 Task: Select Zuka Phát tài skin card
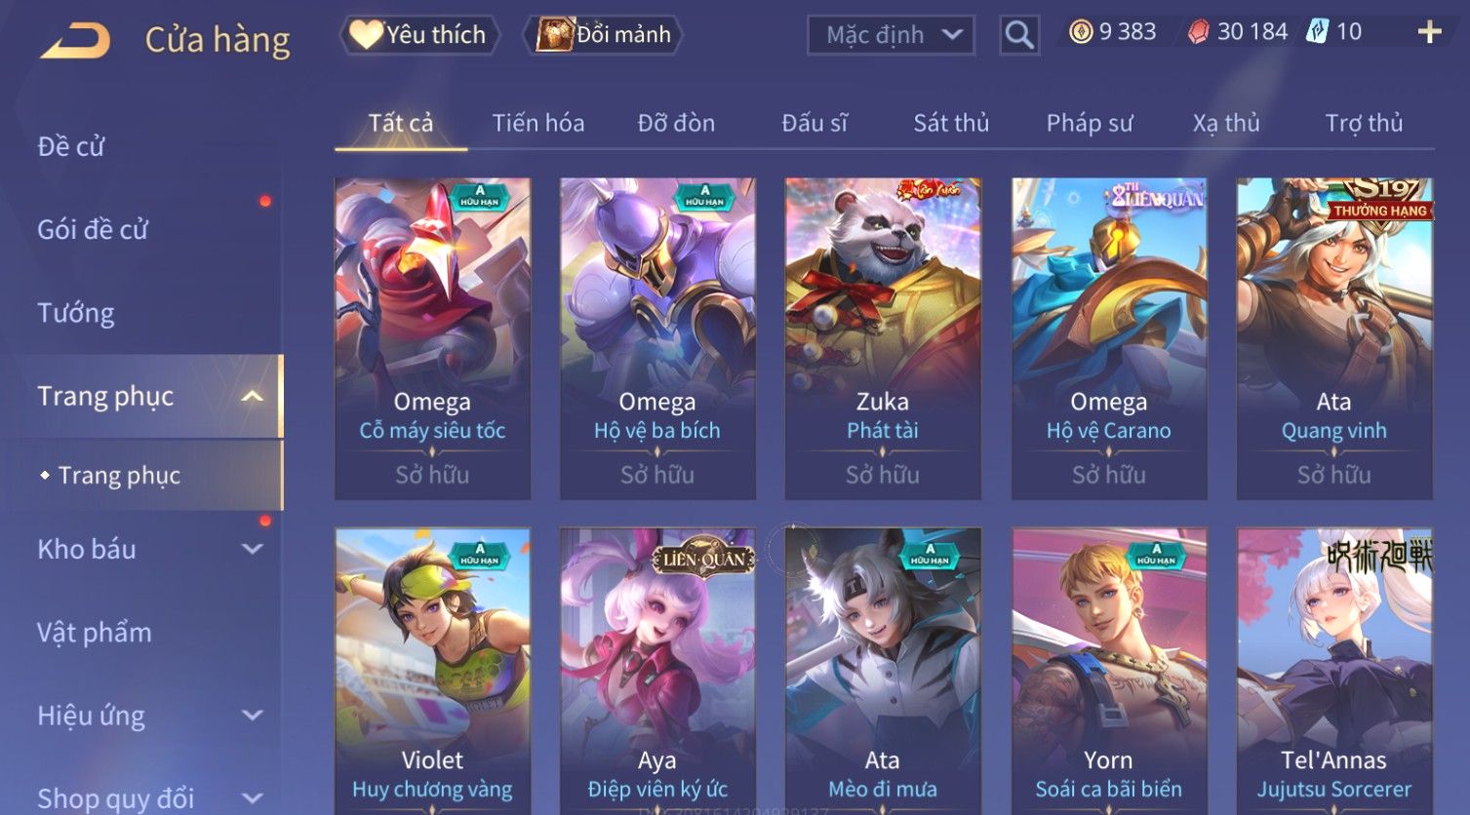pyautogui.click(x=883, y=338)
